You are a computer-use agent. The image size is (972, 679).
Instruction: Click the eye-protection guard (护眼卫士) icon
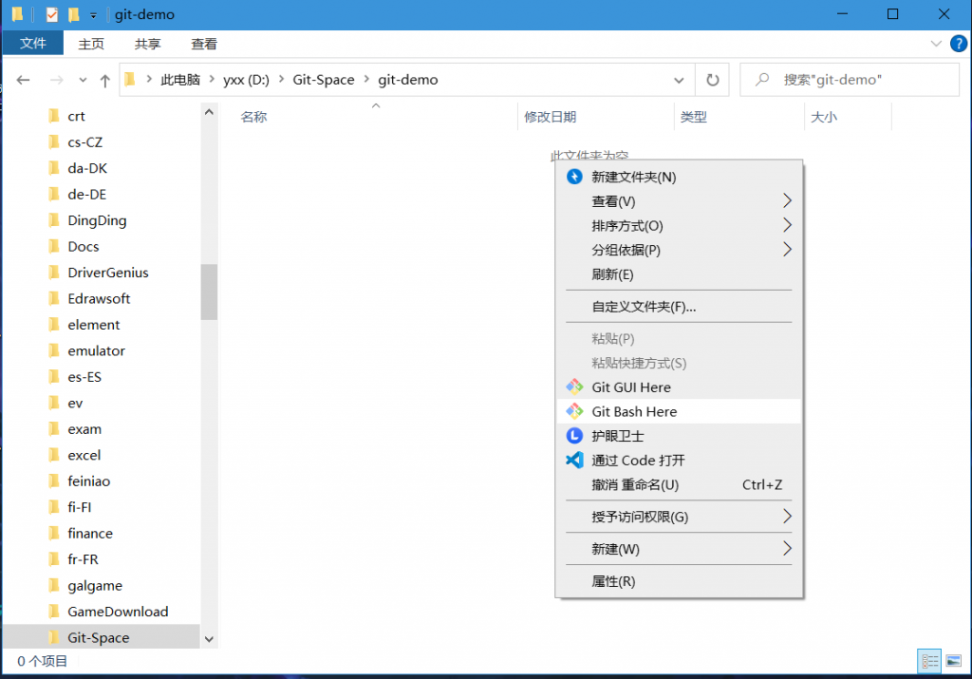[x=574, y=436]
